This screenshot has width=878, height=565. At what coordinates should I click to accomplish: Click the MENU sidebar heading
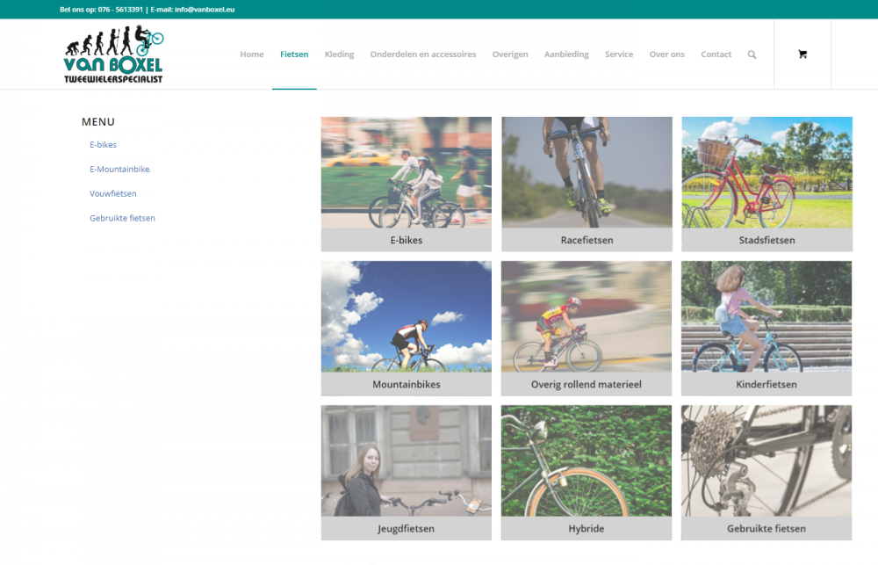(98, 121)
